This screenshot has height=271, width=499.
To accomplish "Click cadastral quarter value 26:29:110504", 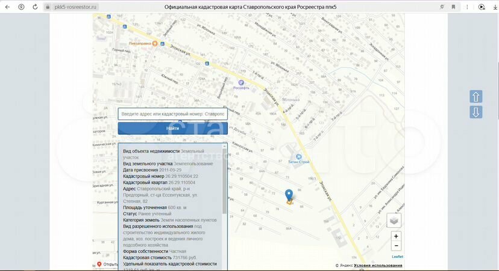I will coord(182,183).
